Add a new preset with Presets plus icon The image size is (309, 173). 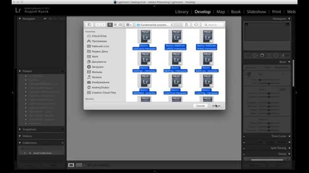(63, 71)
